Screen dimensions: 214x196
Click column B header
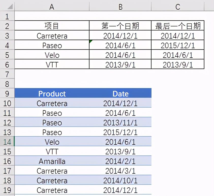click(120, 7)
